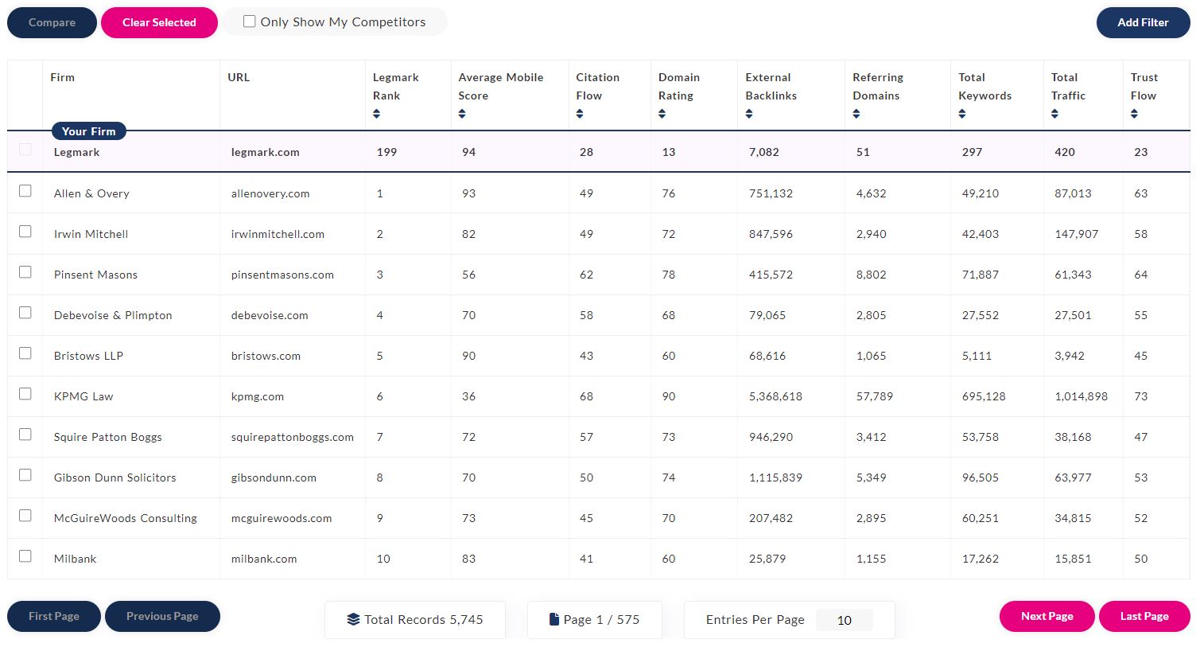The width and height of the screenshot is (1204, 651).
Task: Click the Compare button
Action: click(52, 22)
